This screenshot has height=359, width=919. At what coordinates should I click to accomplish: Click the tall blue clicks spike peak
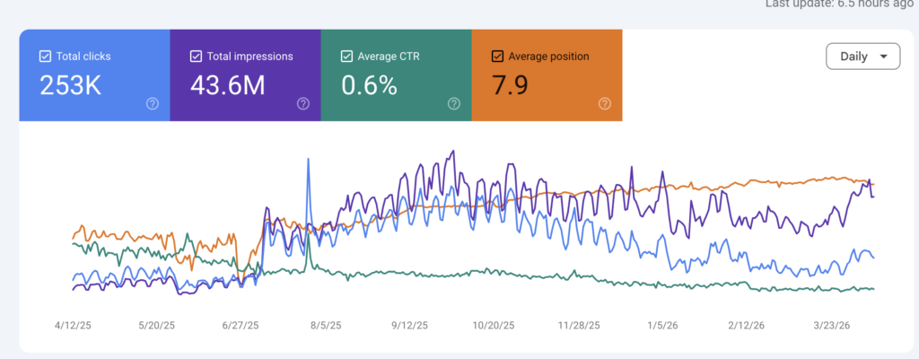[309, 160]
